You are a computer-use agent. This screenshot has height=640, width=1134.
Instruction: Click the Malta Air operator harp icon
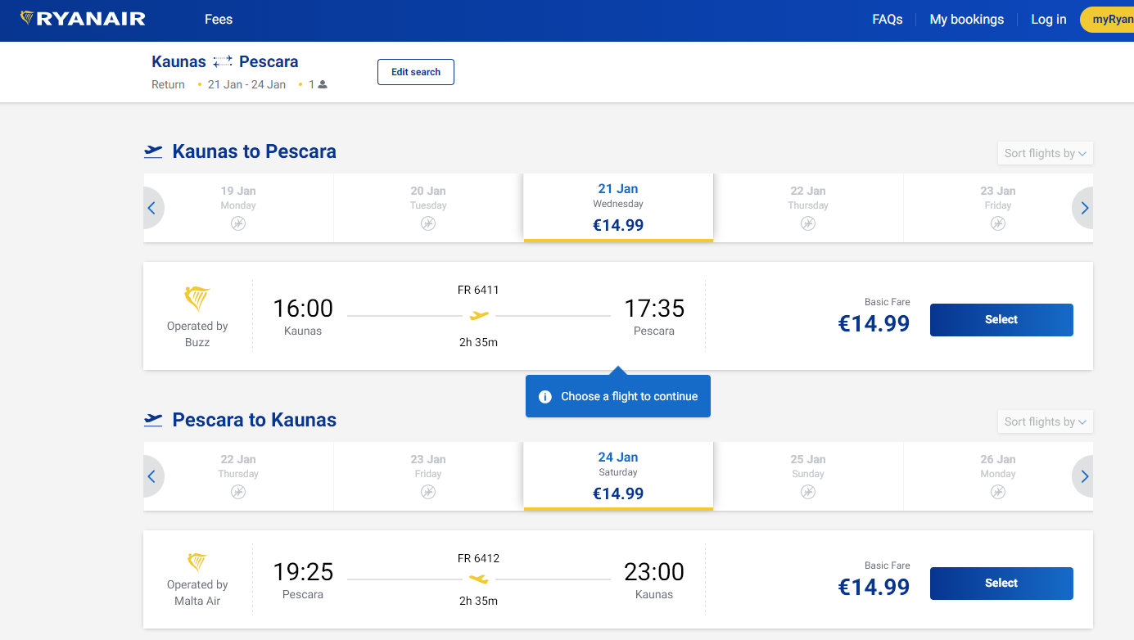pyautogui.click(x=197, y=562)
